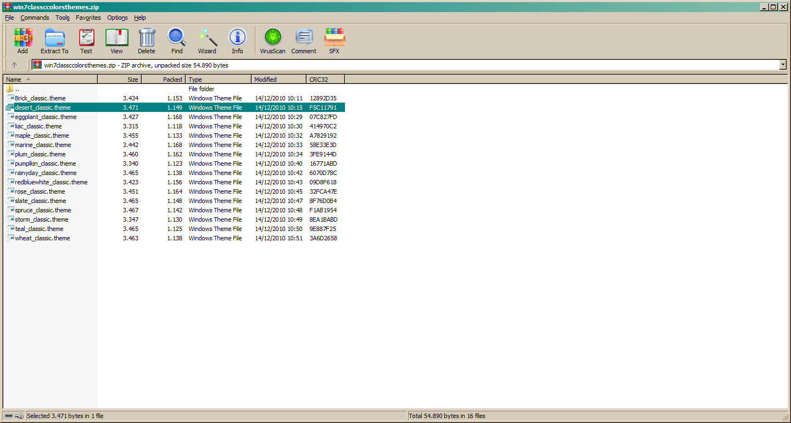This screenshot has height=423, width=791.
Task: Click the file icon of slate_classic.theme
Action: click(x=10, y=201)
